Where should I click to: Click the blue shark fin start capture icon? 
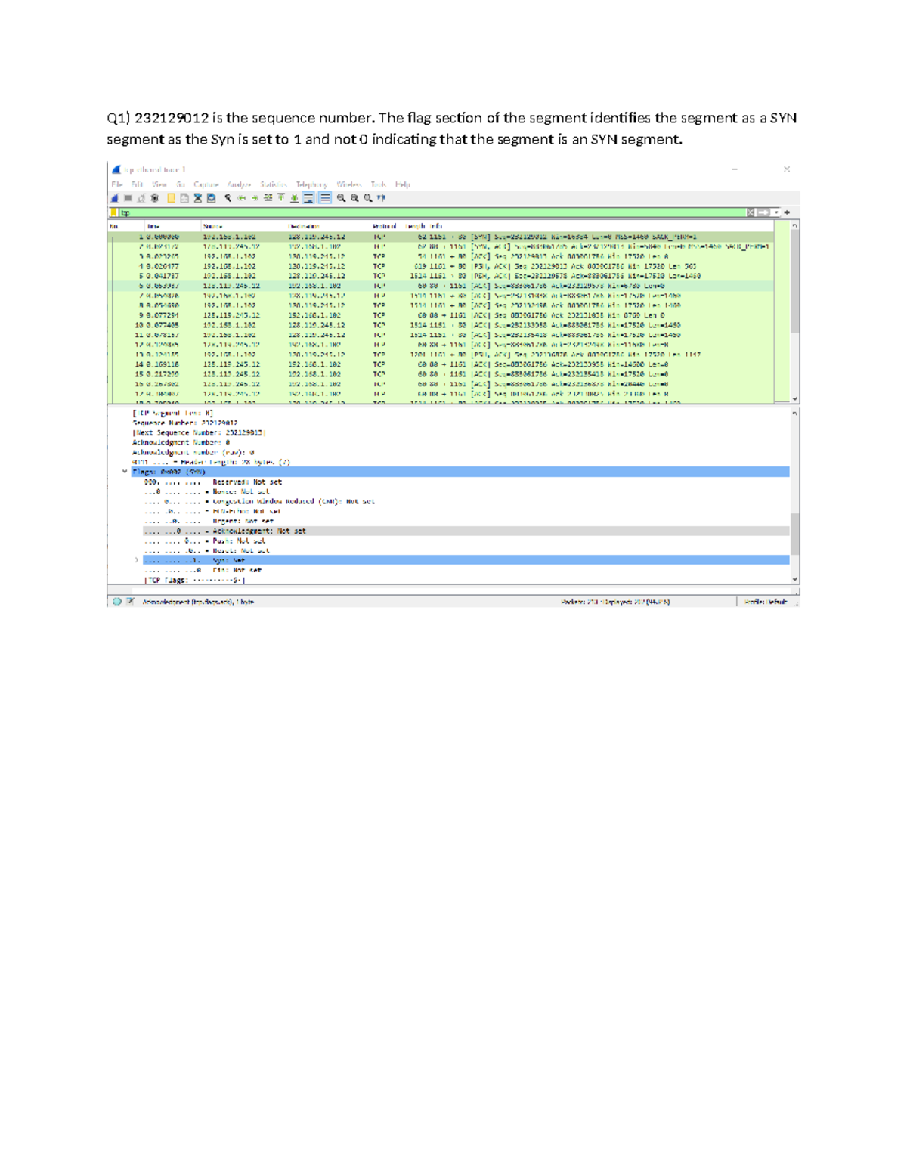click(115, 198)
